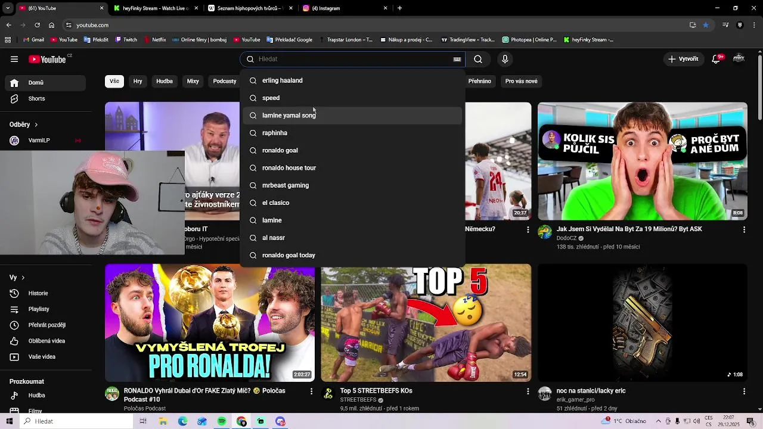763x429 pixels.
Task: Open more options for Poločas Podcast video
Action: pos(311,391)
